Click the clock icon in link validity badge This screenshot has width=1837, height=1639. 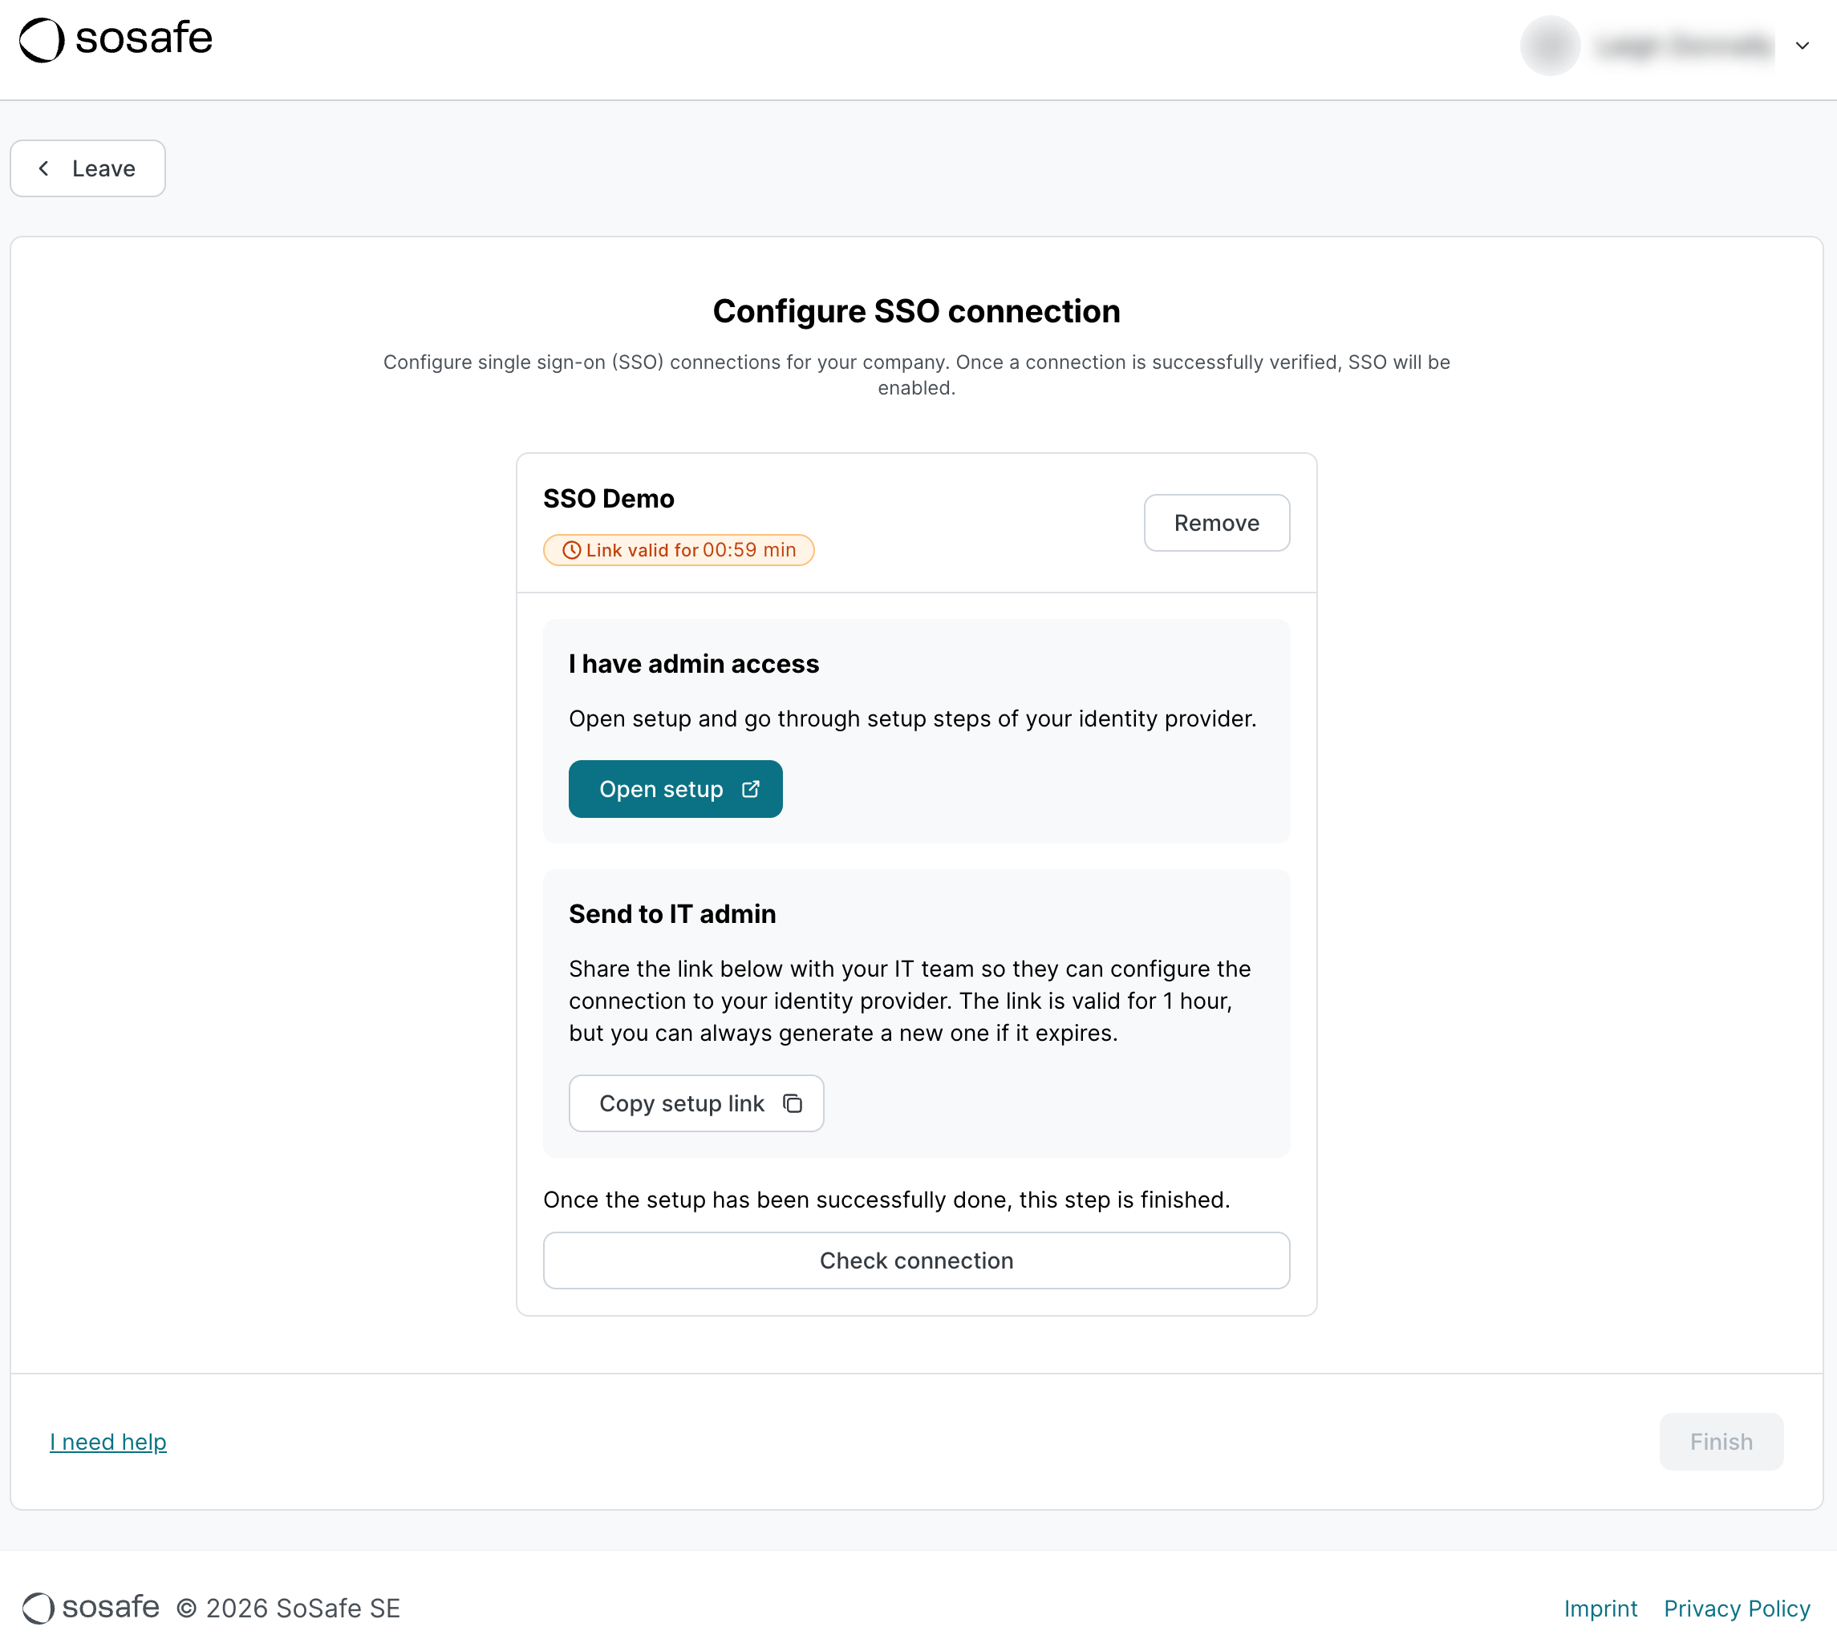(571, 550)
